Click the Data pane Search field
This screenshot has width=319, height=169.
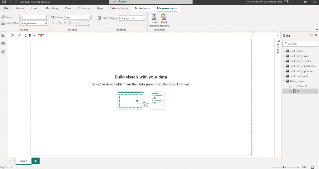click(x=301, y=44)
